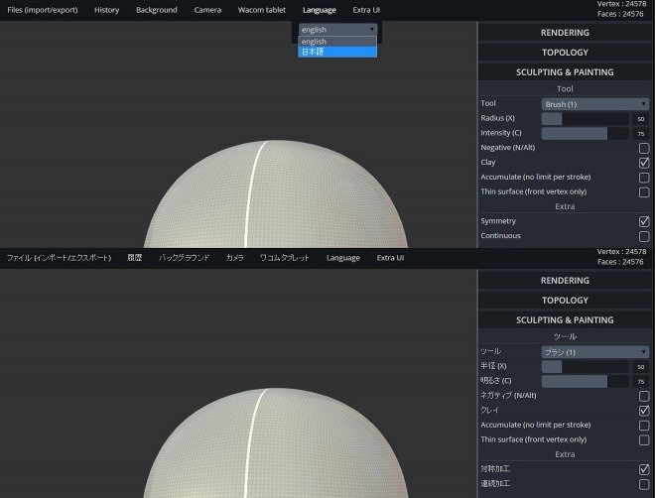The image size is (655, 498).
Task: Uncheck the Clay checkbox
Action: pyautogui.click(x=644, y=163)
